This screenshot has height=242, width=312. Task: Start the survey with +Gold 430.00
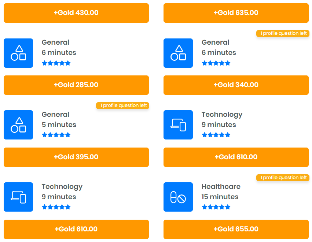[x=76, y=13]
